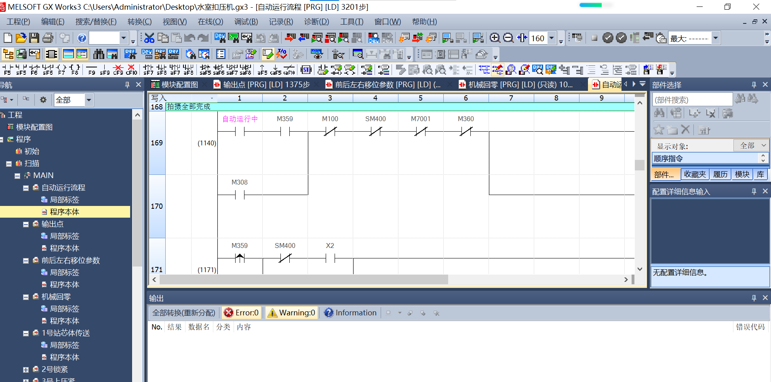Toggle write mode ladder edit button
The image size is (771, 382).
point(267,54)
